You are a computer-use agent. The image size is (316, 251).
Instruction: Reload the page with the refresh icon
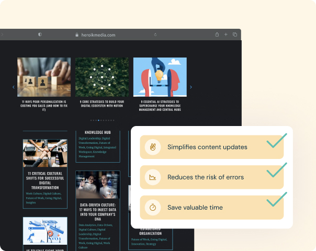[155, 35]
